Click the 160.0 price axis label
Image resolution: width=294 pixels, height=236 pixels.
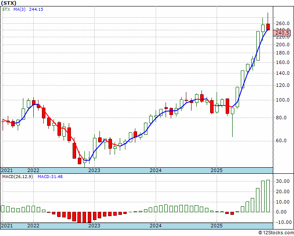pyautogui.click(x=282, y=62)
